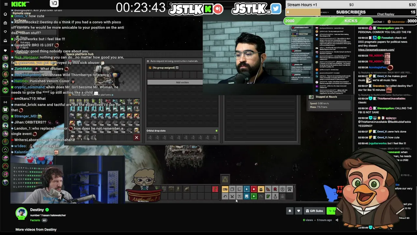Click the share icon near views

[337, 220]
